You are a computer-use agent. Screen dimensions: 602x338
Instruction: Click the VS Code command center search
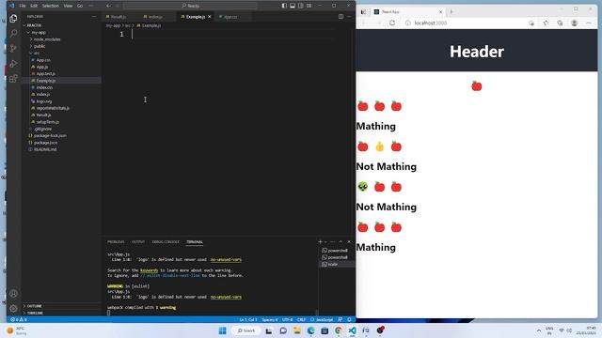tap(190, 6)
